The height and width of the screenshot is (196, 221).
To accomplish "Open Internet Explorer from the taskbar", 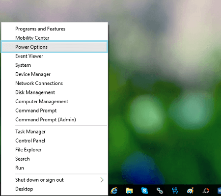I will 114,191.
